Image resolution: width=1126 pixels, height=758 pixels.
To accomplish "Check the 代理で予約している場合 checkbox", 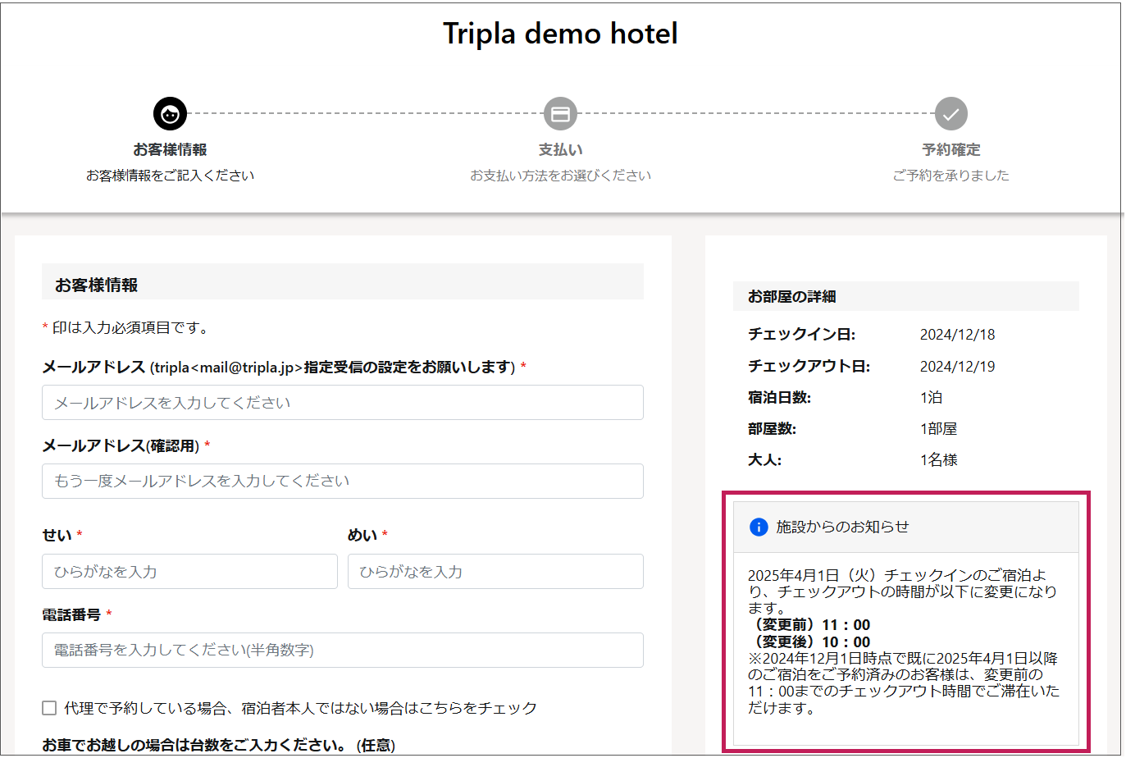I will [49, 708].
